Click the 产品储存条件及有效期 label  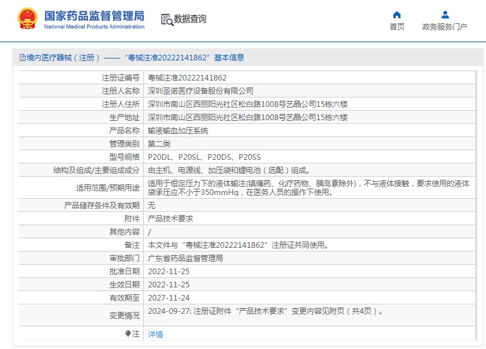102,205
